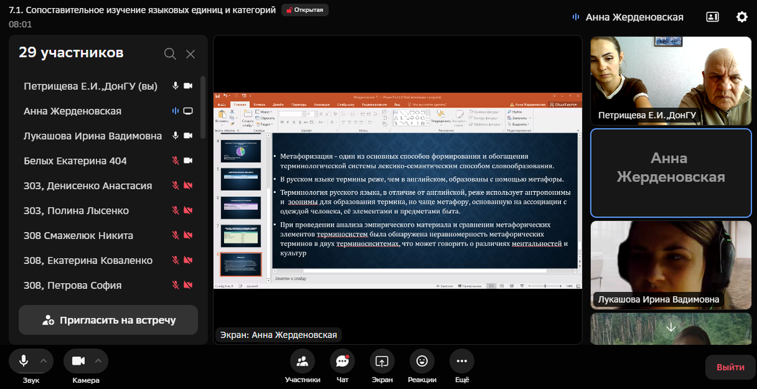The width and height of the screenshot is (757, 389).
Task: Open conference settings gear
Action: point(742,17)
